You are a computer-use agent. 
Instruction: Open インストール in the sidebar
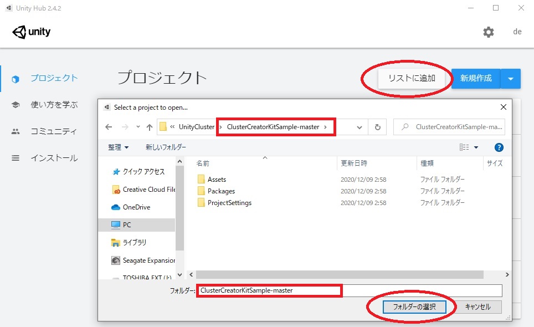pyautogui.click(x=54, y=158)
